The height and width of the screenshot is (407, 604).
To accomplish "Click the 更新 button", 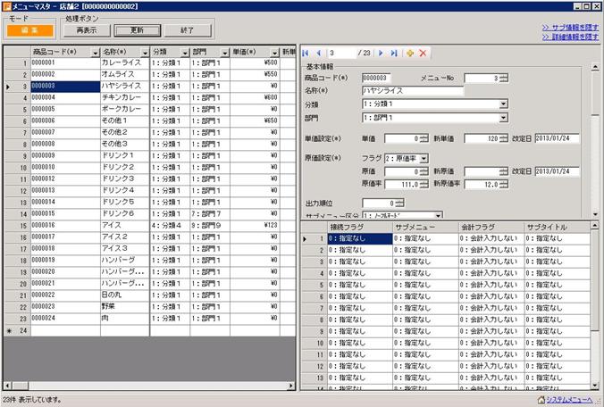I will (x=138, y=30).
